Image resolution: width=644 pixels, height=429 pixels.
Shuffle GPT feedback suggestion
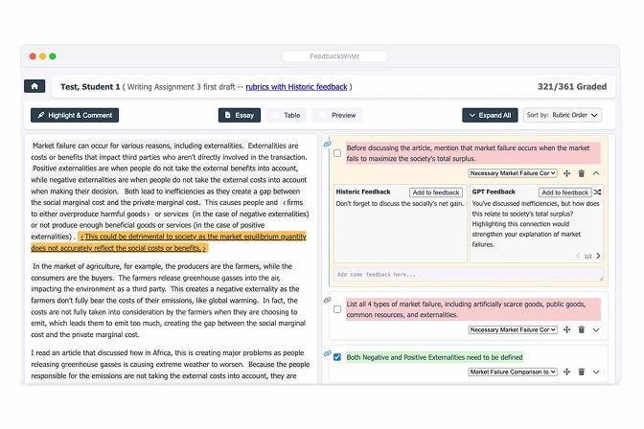pos(598,192)
